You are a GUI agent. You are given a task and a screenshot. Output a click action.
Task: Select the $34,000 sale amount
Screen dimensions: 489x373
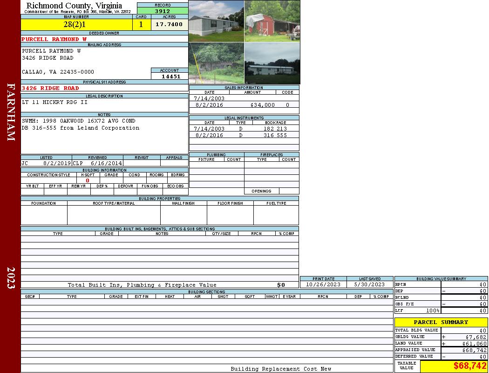tap(263, 105)
